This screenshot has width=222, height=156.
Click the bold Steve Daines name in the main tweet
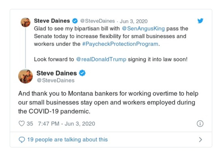coord(57,73)
